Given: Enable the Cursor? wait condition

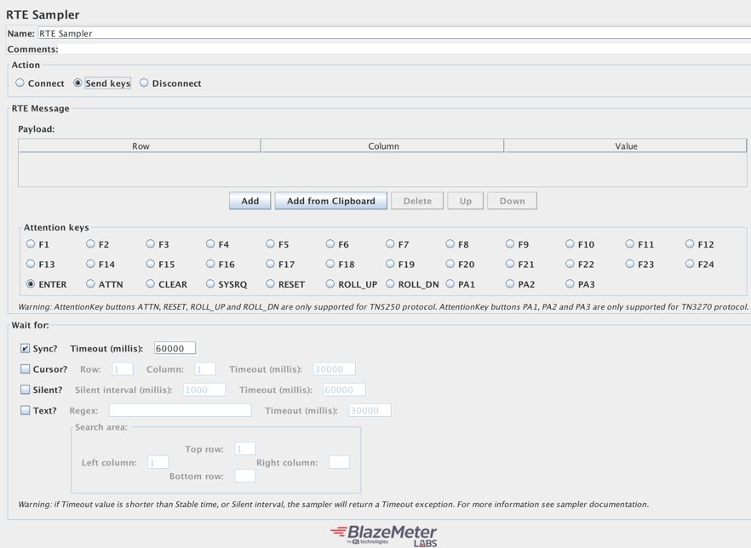Looking at the screenshot, I should (26, 369).
